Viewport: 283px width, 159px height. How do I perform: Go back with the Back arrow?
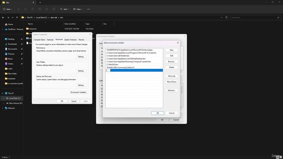(3, 18)
